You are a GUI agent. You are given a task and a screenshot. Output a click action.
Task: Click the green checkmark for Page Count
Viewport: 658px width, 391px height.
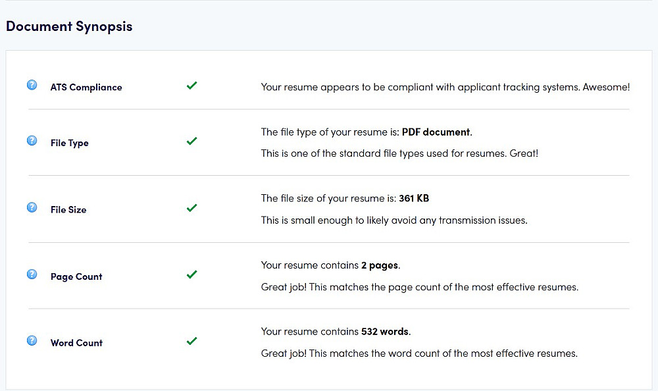[x=191, y=274]
